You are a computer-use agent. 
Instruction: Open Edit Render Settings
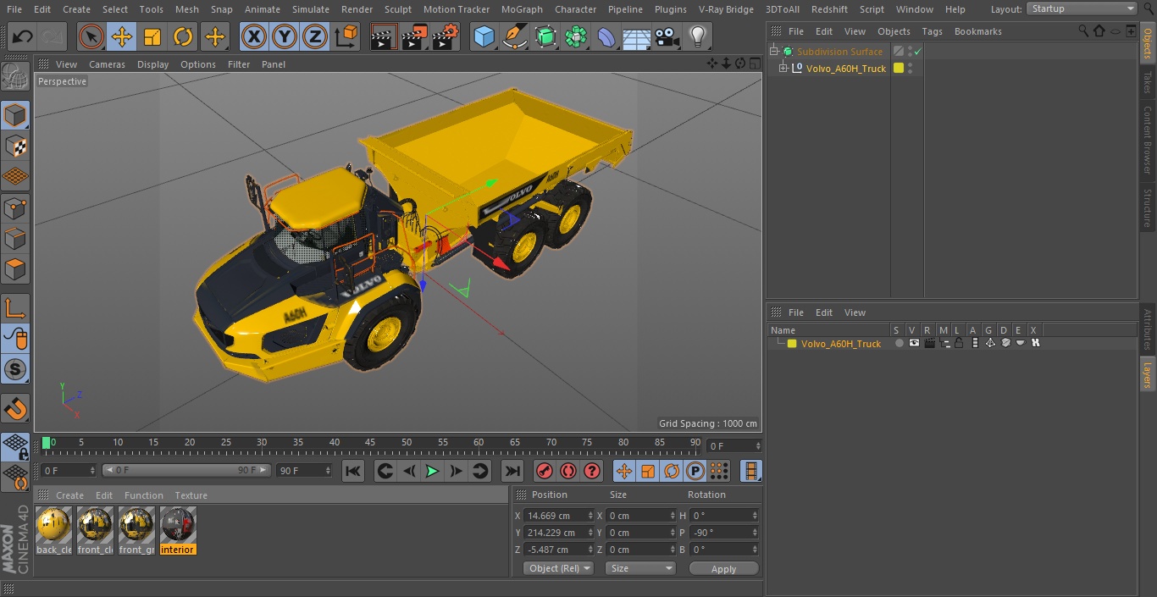pyautogui.click(x=446, y=36)
